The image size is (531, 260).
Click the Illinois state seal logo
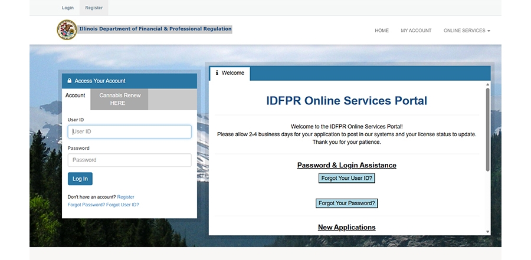67,29
